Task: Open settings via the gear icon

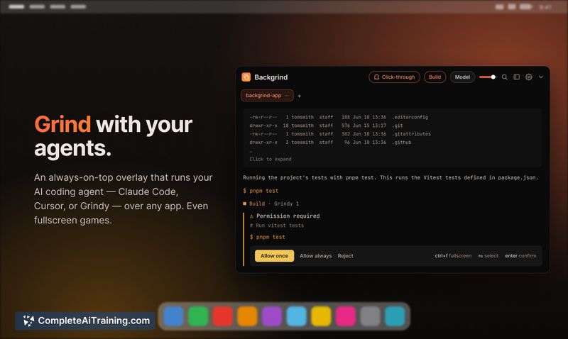Action: pyautogui.click(x=529, y=77)
